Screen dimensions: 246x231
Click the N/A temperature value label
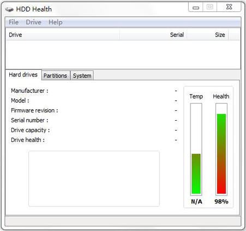[x=196, y=202]
